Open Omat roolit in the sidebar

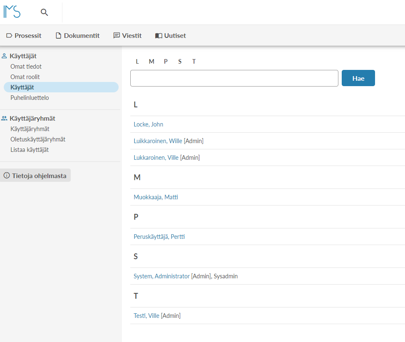(x=25, y=77)
